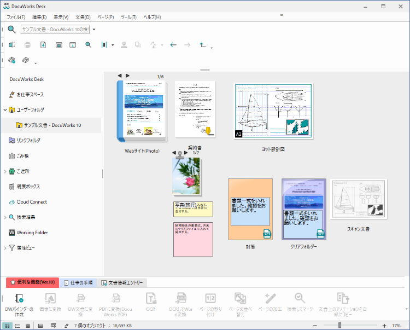Switch to the 仕事の手順 tab
410x330 pixels.
click(78, 282)
